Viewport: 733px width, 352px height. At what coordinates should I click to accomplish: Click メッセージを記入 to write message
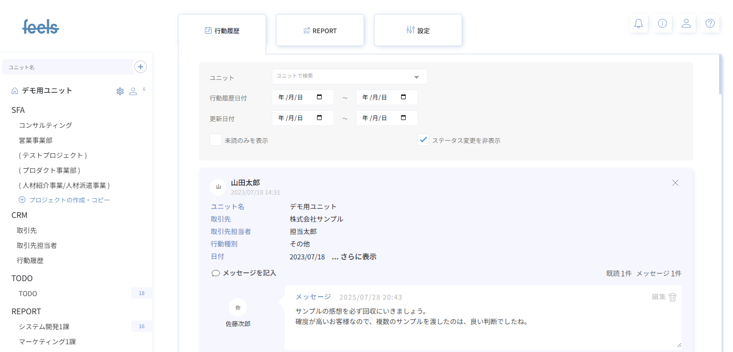[x=244, y=273]
